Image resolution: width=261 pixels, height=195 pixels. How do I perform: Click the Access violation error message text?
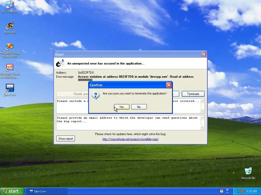click(136, 78)
